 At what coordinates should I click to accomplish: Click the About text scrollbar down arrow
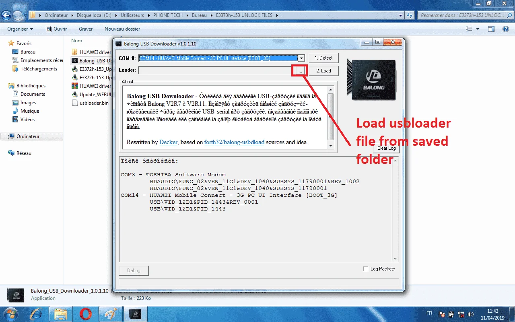pos(331,146)
